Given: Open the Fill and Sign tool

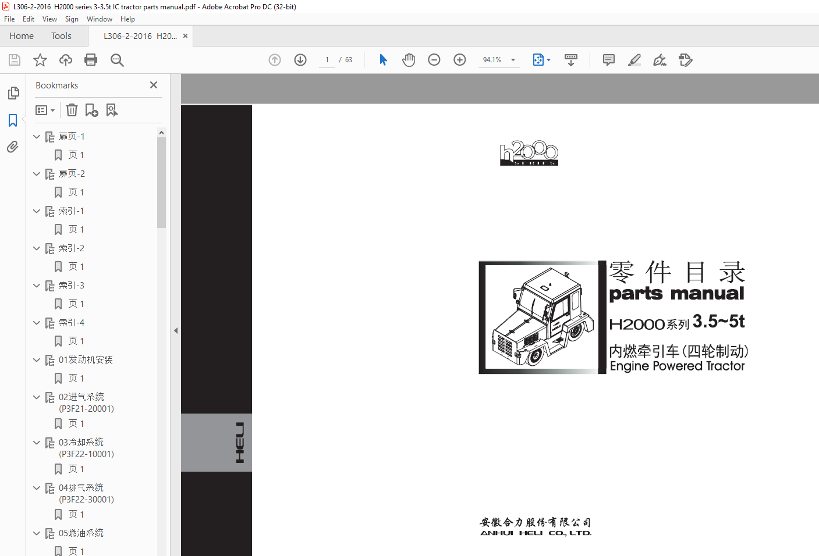Looking at the screenshot, I should click(x=660, y=60).
